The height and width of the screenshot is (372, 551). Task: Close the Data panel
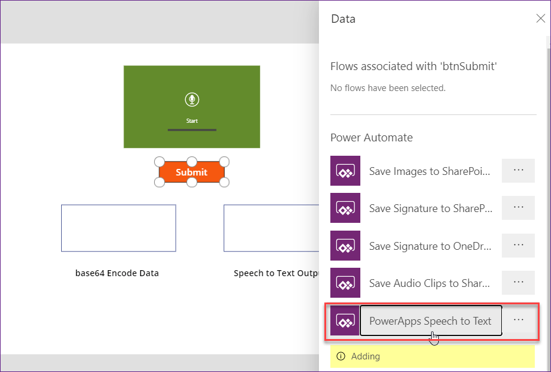(540, 18)
